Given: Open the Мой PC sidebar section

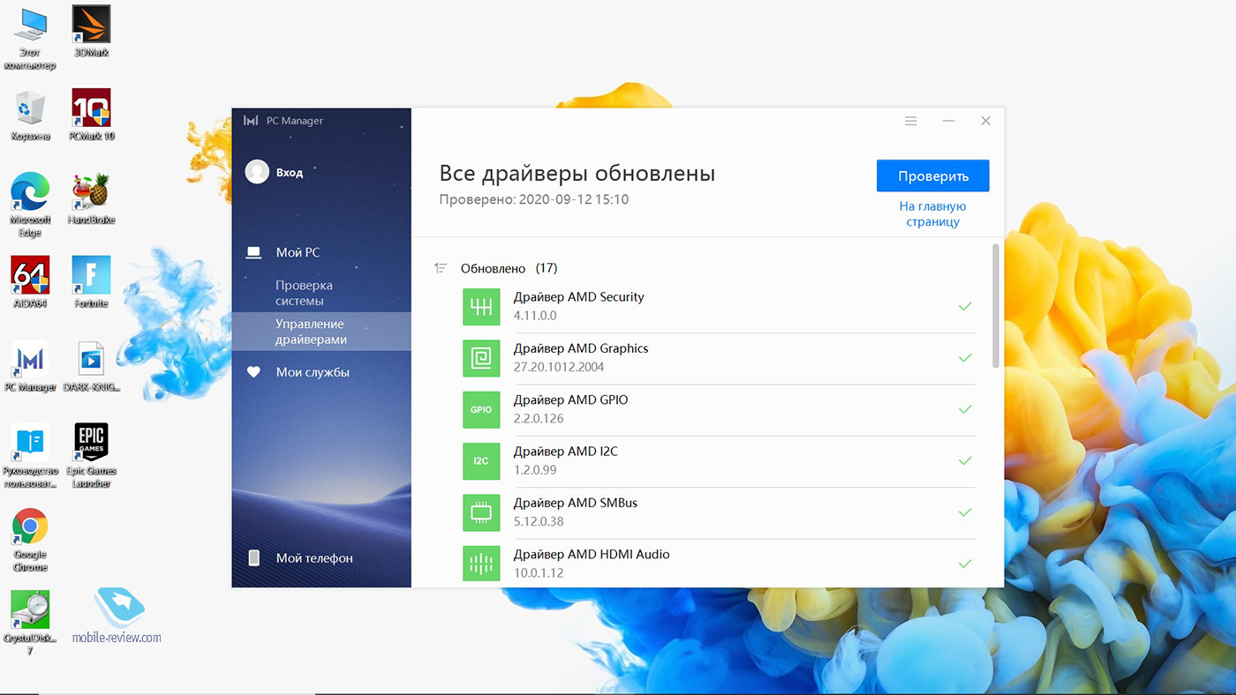Looking at the screenshot, I should (x=298, y=252).
